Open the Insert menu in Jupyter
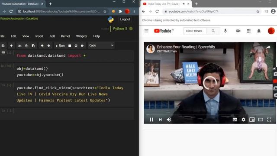The height and width of the screenshot is (156, 277). tap(39, 36)
